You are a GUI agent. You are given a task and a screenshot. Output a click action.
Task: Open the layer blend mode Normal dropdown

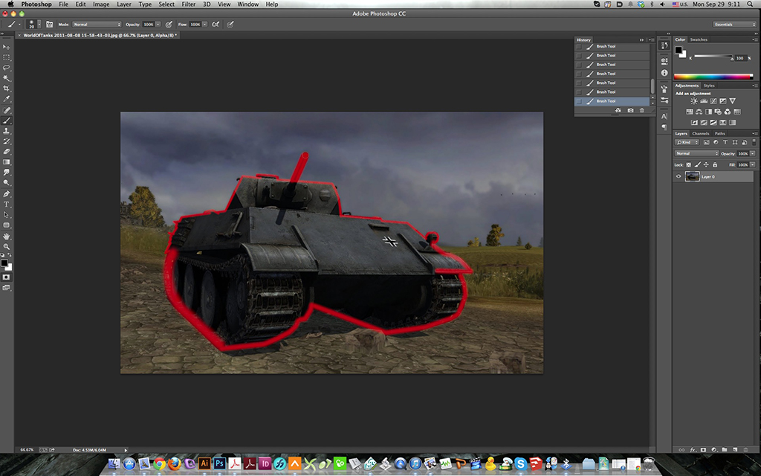tap(696, 153)
